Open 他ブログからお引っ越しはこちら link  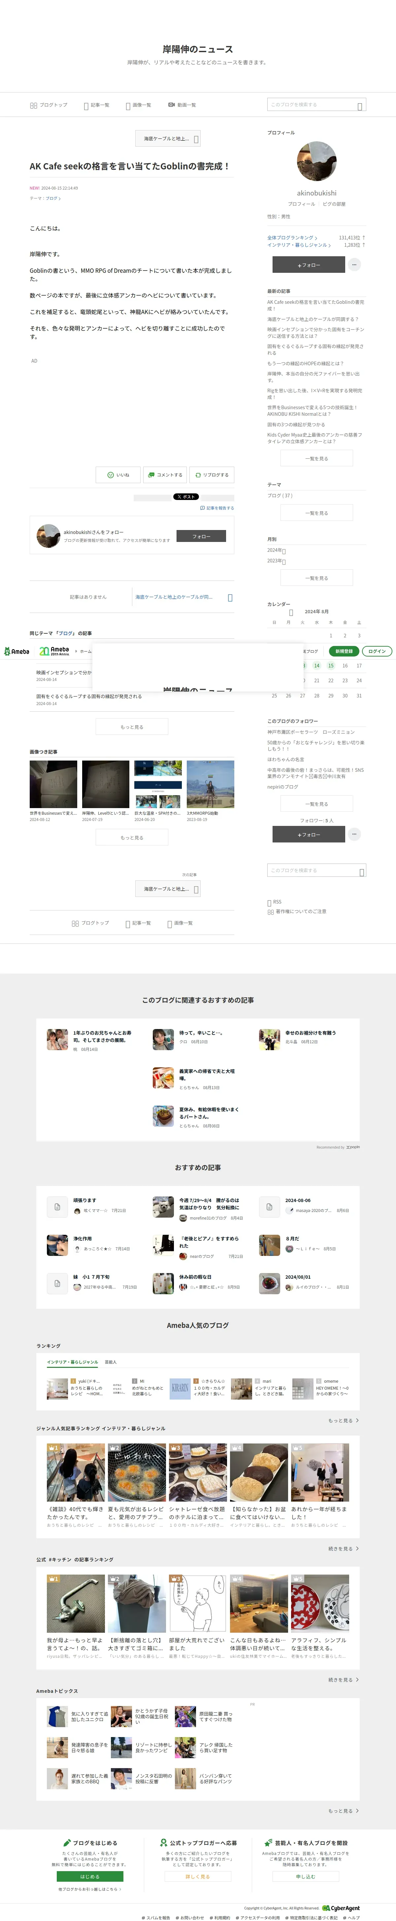tap(90, 1889)
